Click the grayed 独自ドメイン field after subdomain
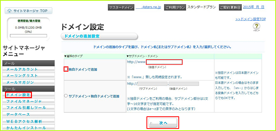 pyautogui.click(x=184, y=84)
